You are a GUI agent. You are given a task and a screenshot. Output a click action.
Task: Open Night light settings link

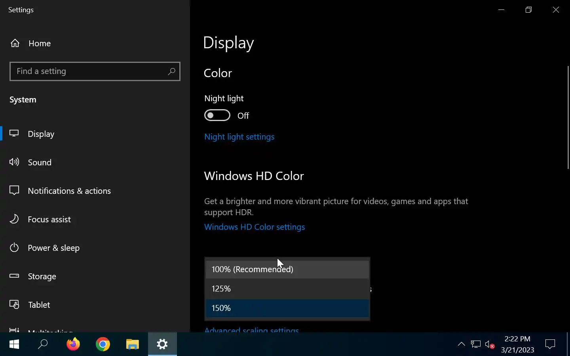tap(239, 137)
